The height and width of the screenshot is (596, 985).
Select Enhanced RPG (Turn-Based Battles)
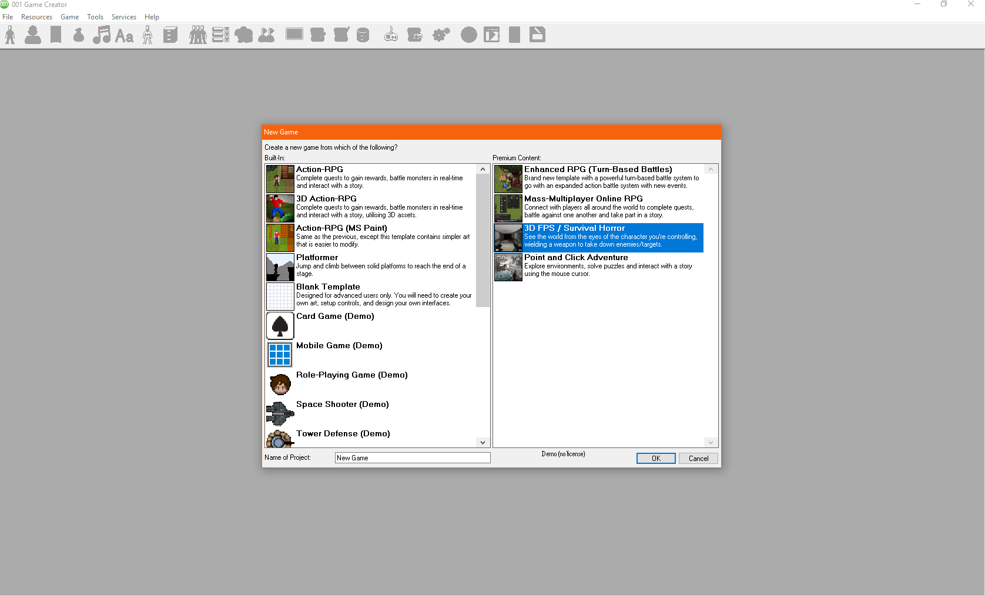coord(598,179)
